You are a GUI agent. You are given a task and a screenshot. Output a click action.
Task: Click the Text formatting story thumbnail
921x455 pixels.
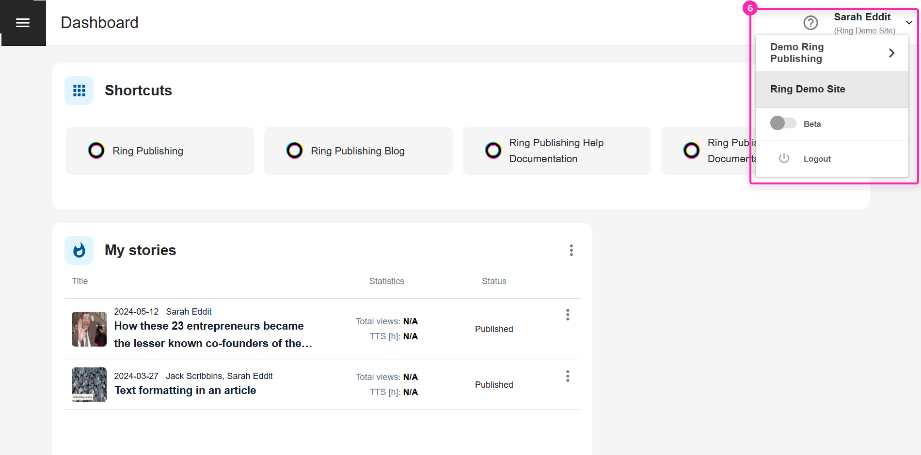(89, 385)
